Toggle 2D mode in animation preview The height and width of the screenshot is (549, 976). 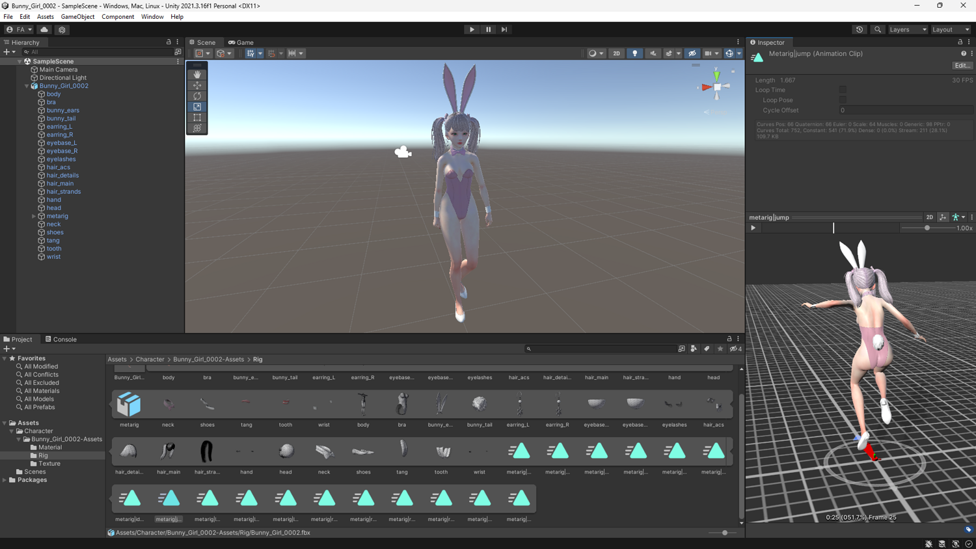[930, 217]
